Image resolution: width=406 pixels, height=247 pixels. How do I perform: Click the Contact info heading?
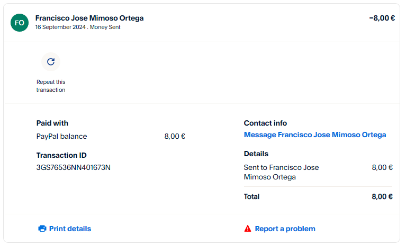265,123
